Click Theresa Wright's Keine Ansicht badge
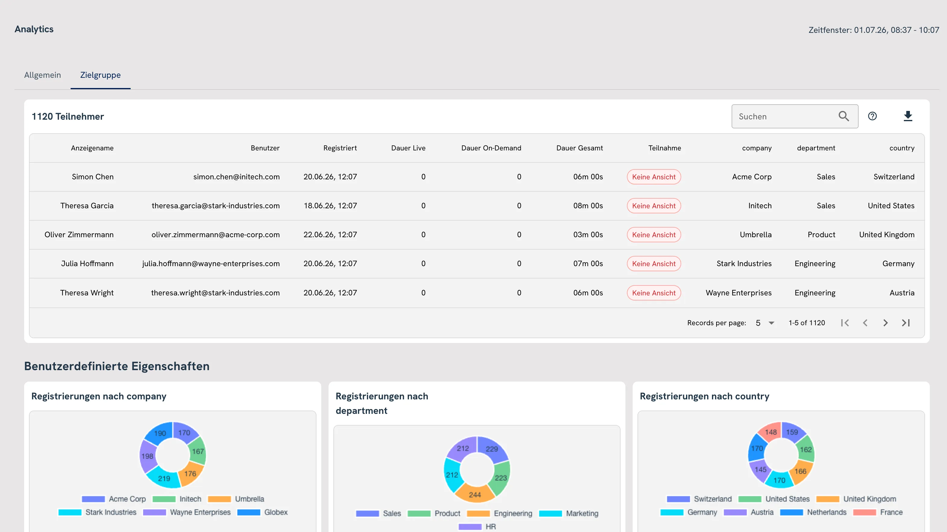The width and height of the screenshot is (947, 532). (x=654, y=293)
